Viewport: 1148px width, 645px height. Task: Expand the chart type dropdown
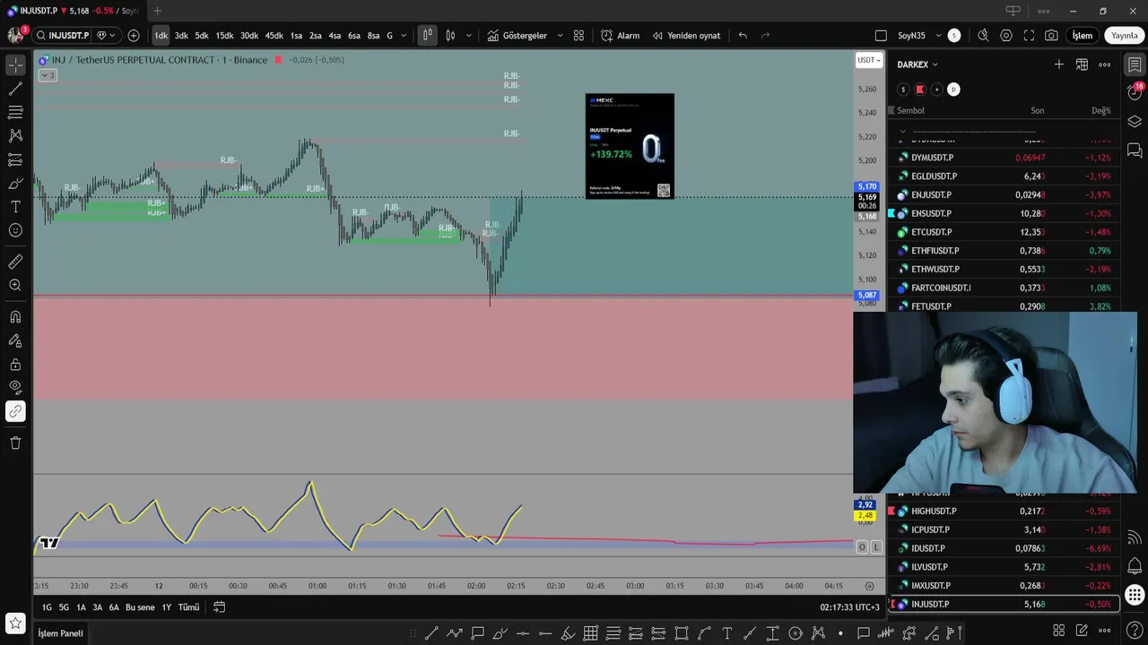tap(468, 36)
